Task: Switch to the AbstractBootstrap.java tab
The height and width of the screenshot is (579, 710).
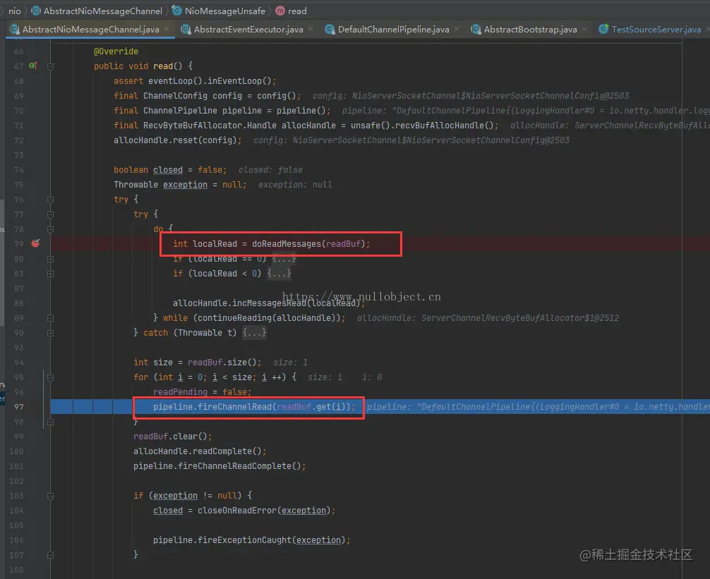Action: (530, 30)
